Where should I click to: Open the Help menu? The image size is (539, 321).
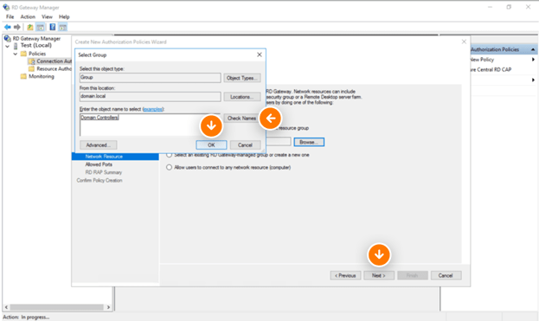pyautogui.click(x=64, y=16)
